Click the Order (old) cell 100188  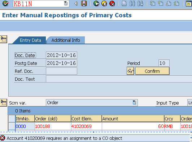pos(53,126)
